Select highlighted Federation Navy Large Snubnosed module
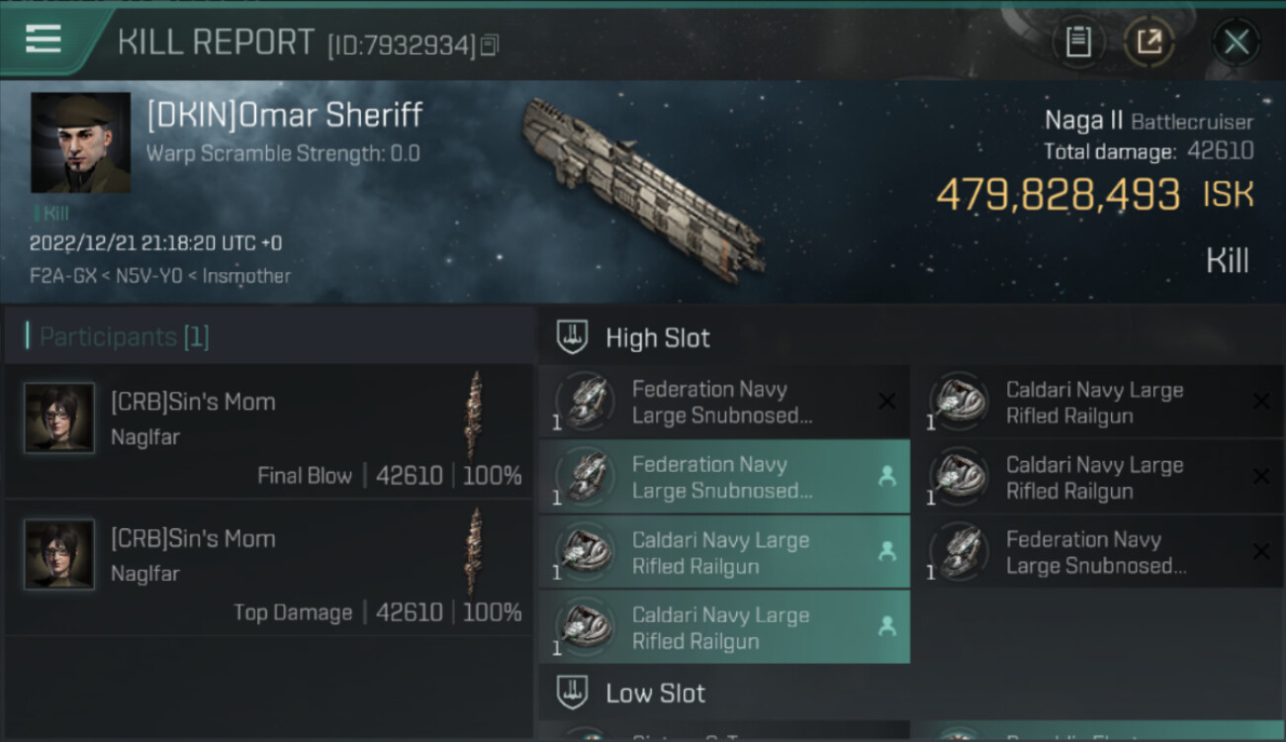 [x=723, y=478]
